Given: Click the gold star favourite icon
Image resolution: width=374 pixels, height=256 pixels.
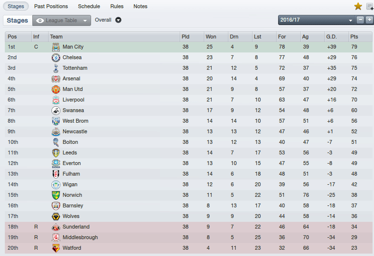Looking at the screenshot, I should 358,6.
